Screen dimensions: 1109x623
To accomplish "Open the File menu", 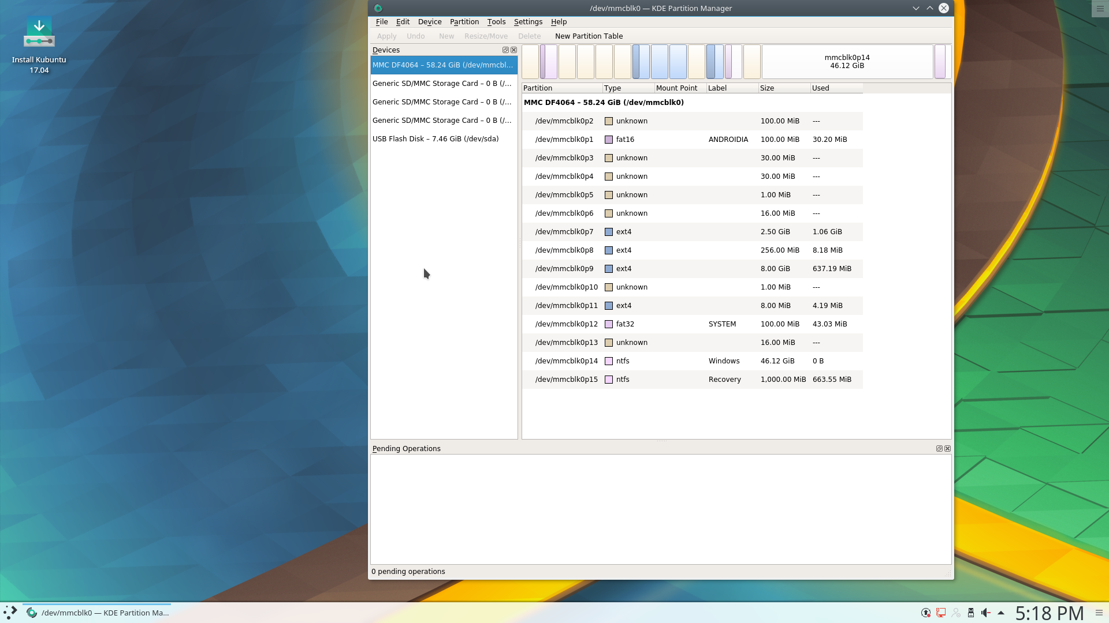I will 381,22.
